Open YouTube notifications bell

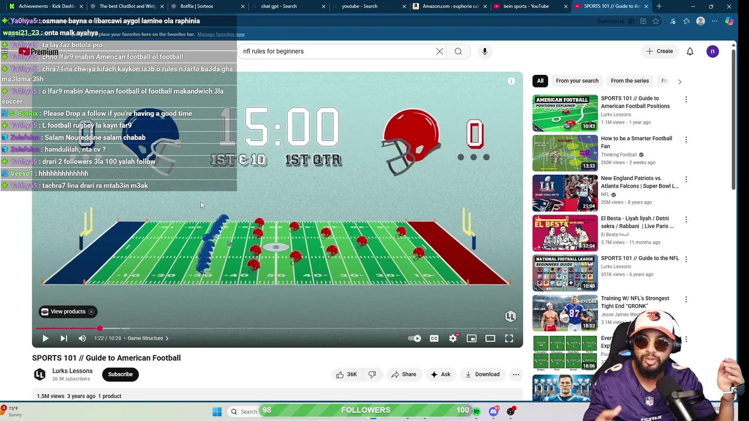coord(690,51)
